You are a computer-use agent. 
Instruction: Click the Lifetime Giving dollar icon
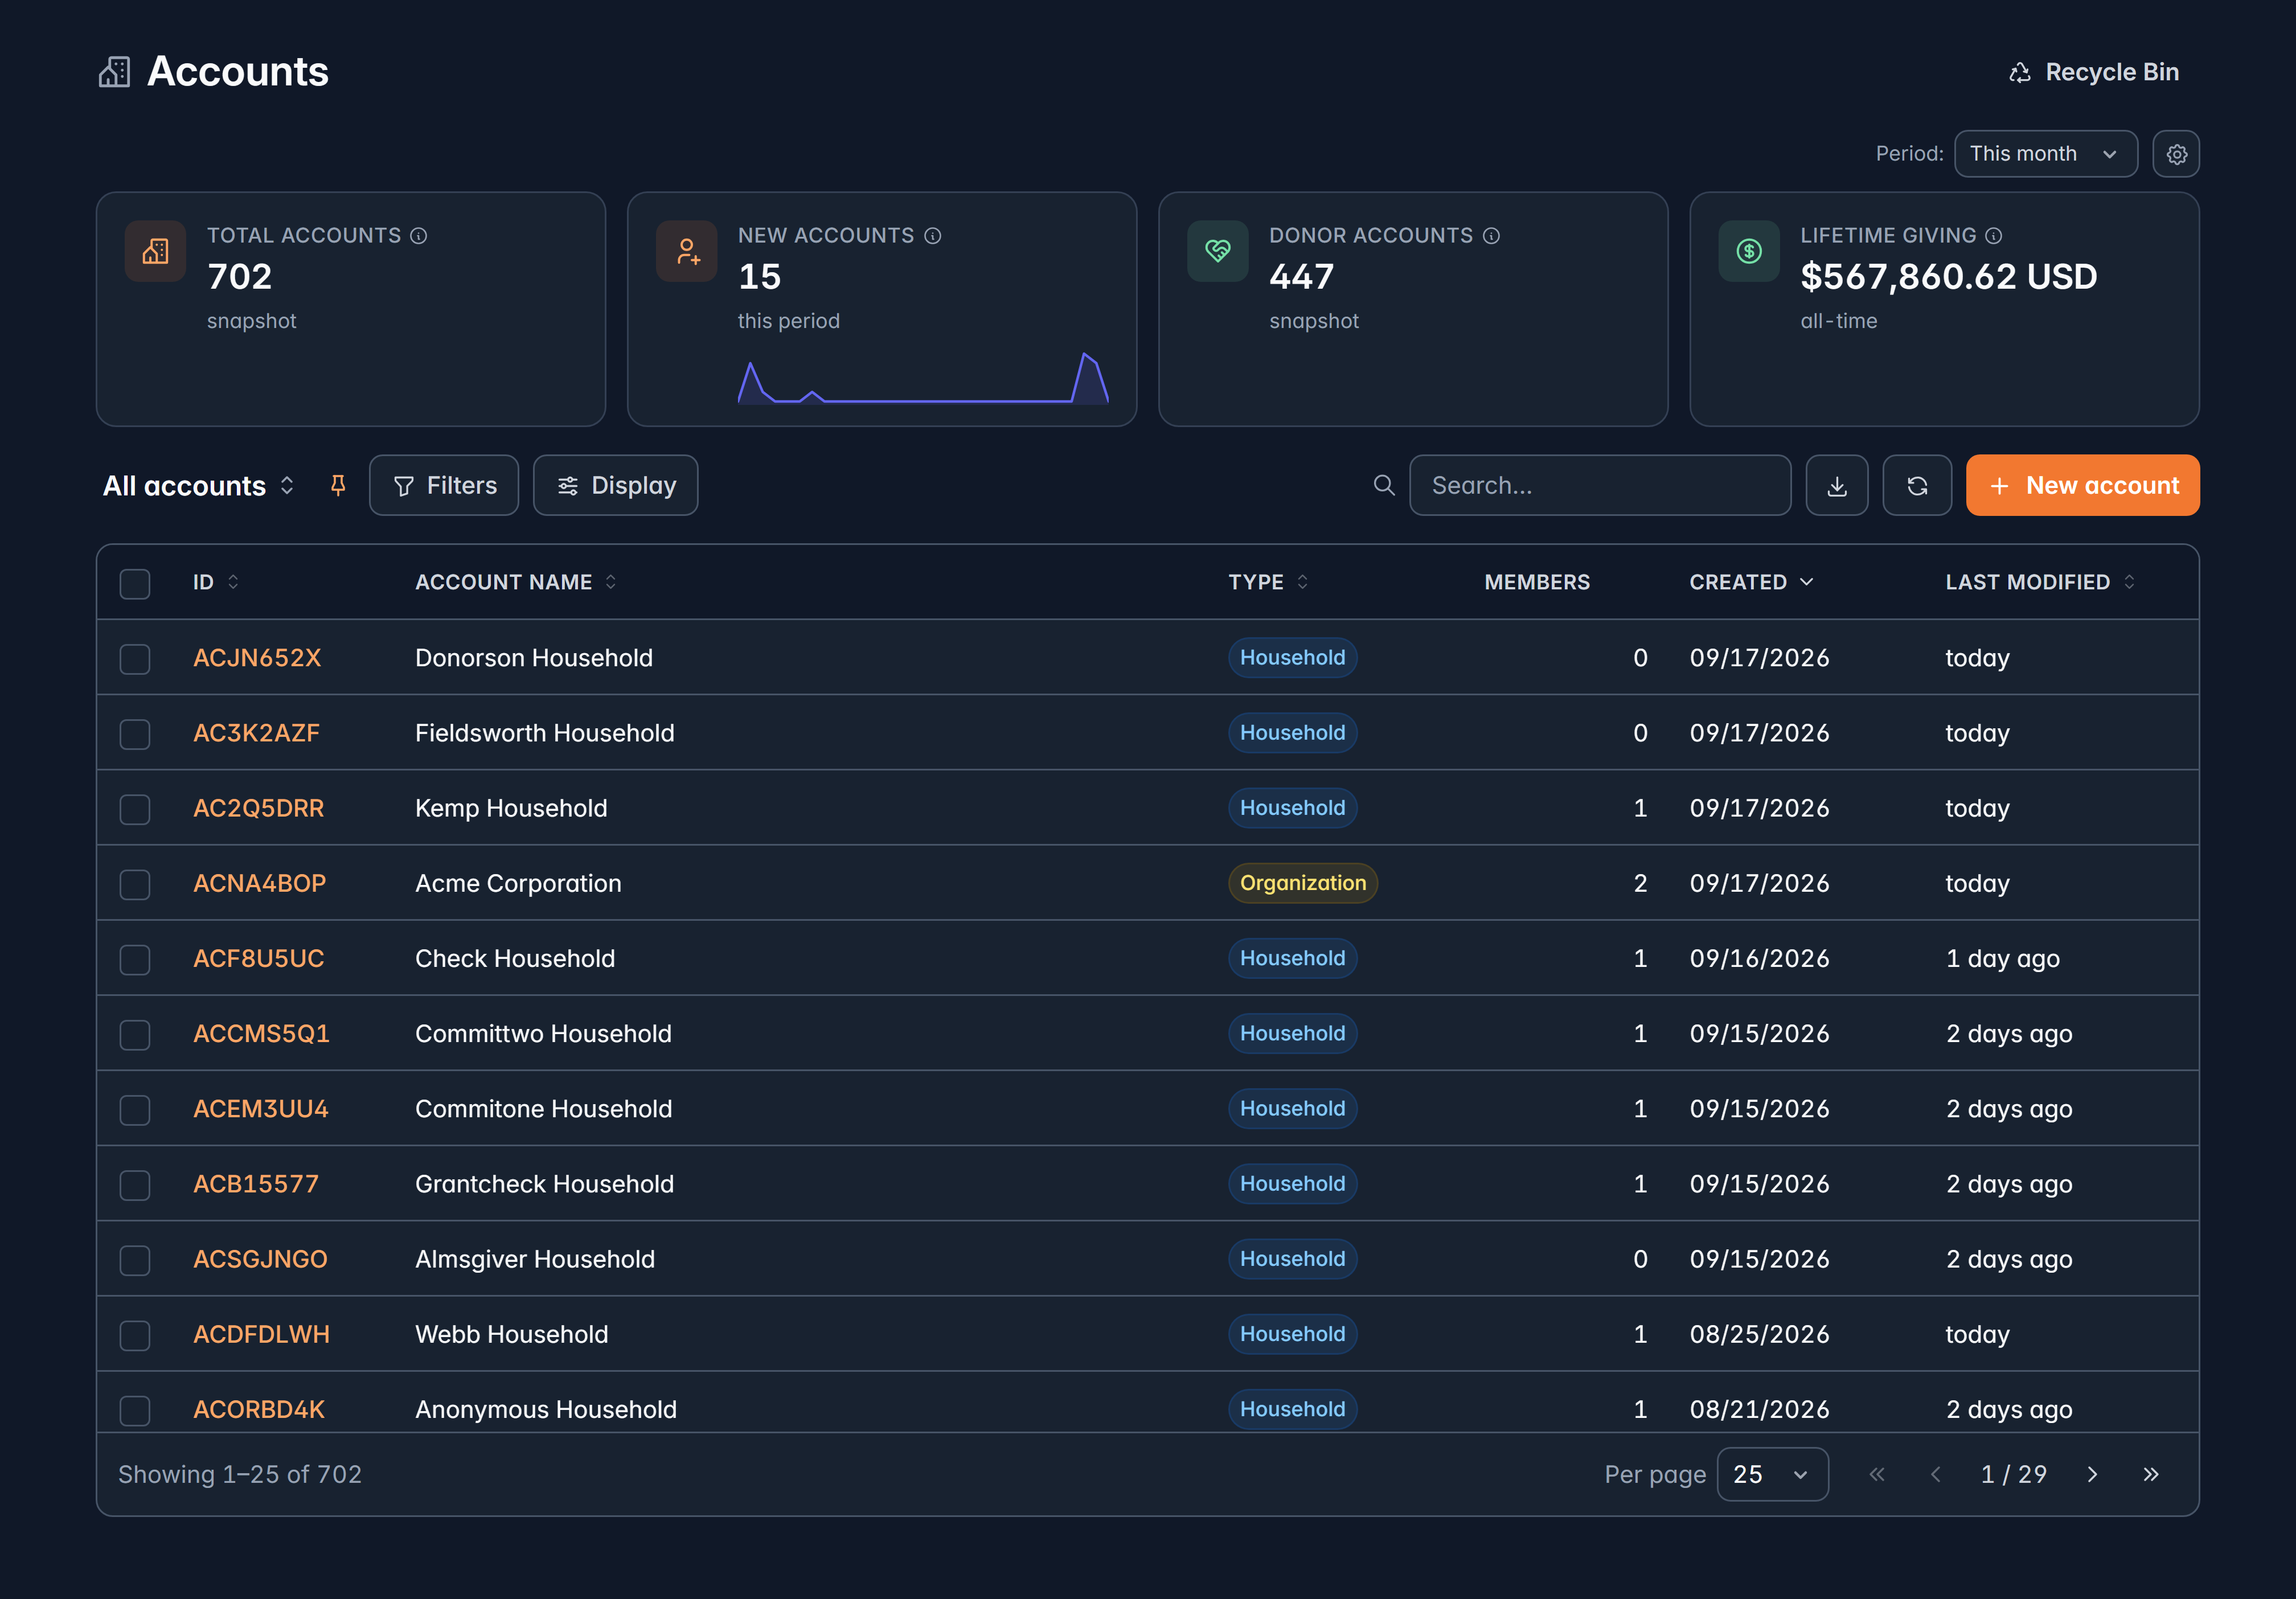[x=1749, y=251]
